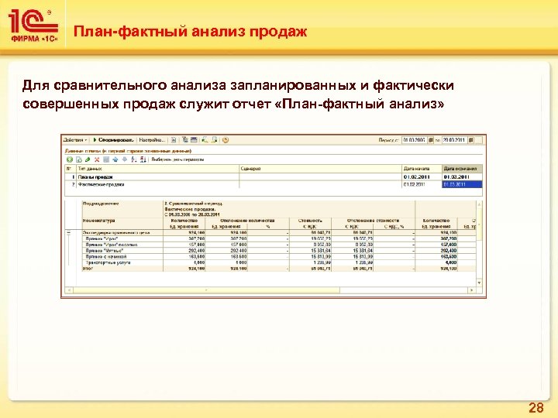This screenshot has height=418, width=558.
Task: Move row up with blue up arrow
Action: [x=115, y=159]
